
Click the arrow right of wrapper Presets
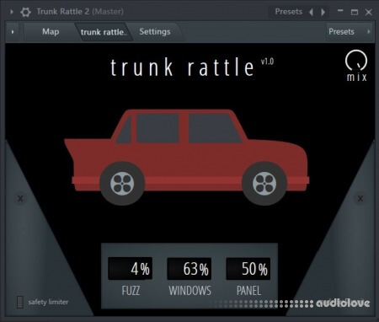coord(369,31)
